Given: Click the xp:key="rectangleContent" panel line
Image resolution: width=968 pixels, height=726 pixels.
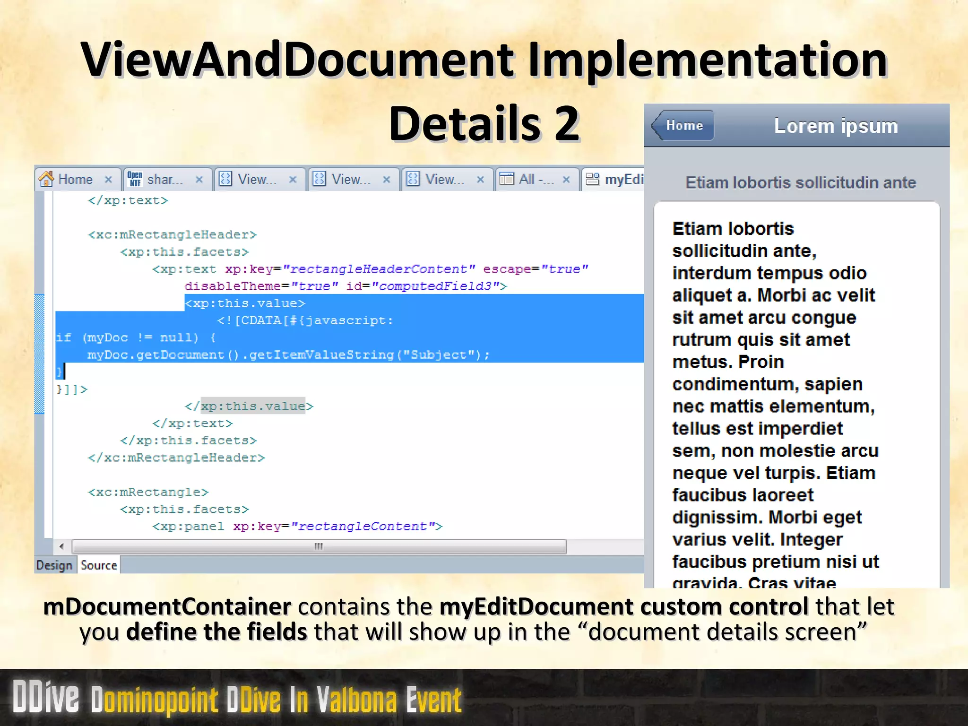Looking at the screenshot, I should pos(297,527).
